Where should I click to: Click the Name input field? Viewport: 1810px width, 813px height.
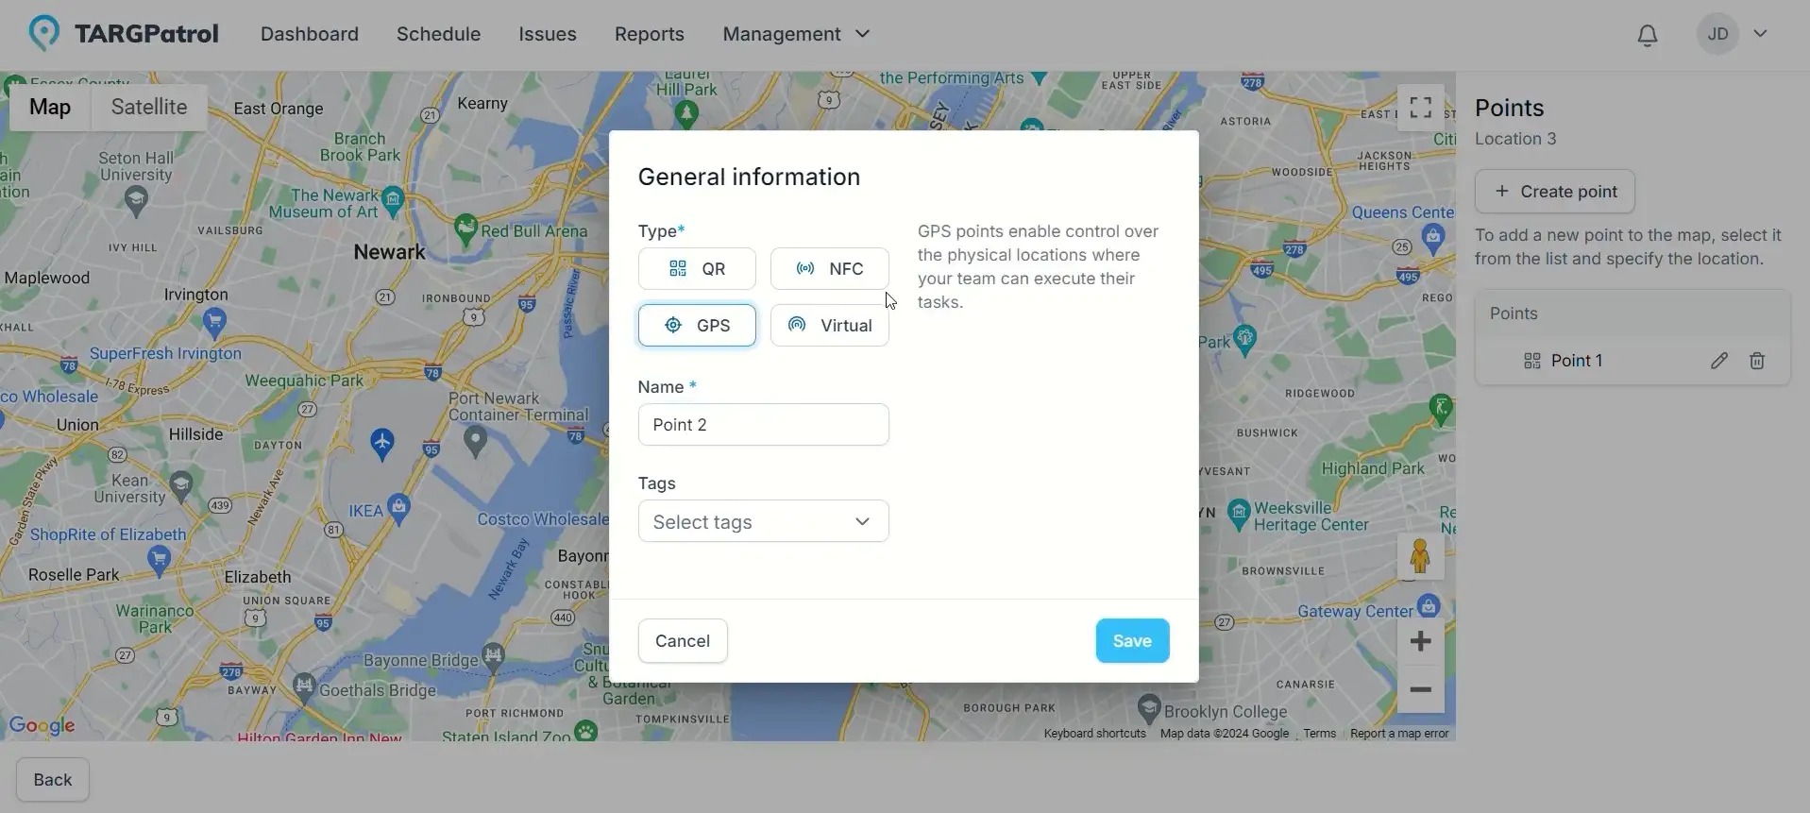pyautogui.click(x=763, y=425)
